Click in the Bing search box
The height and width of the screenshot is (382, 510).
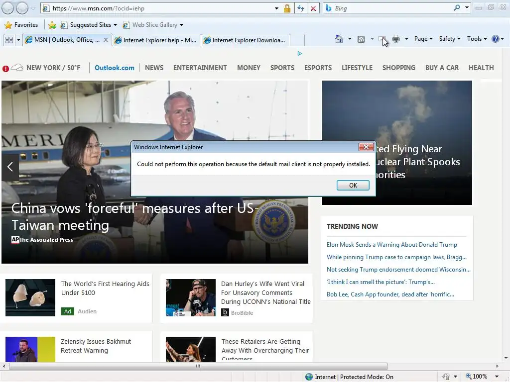392,8
